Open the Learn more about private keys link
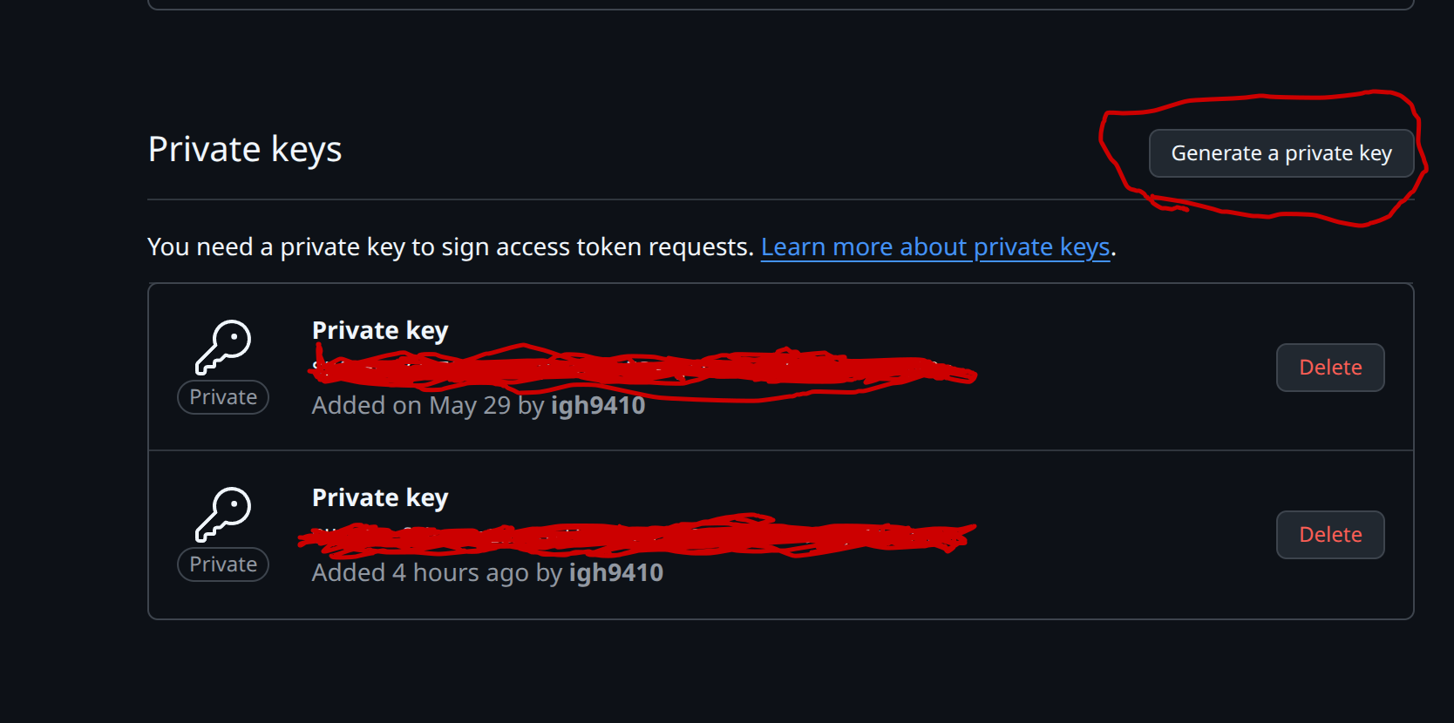Viewport: 1454px width, 723px height. [x=934, y=247]
